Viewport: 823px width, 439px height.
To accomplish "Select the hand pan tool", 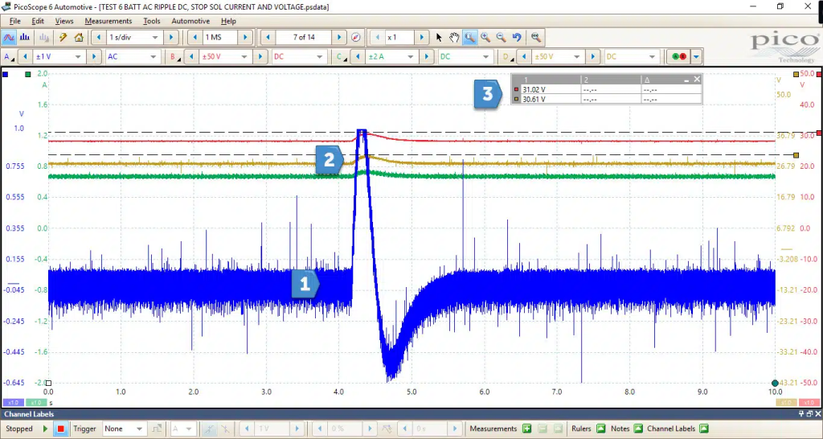I will pyautogui.click(x=454, y=37).
